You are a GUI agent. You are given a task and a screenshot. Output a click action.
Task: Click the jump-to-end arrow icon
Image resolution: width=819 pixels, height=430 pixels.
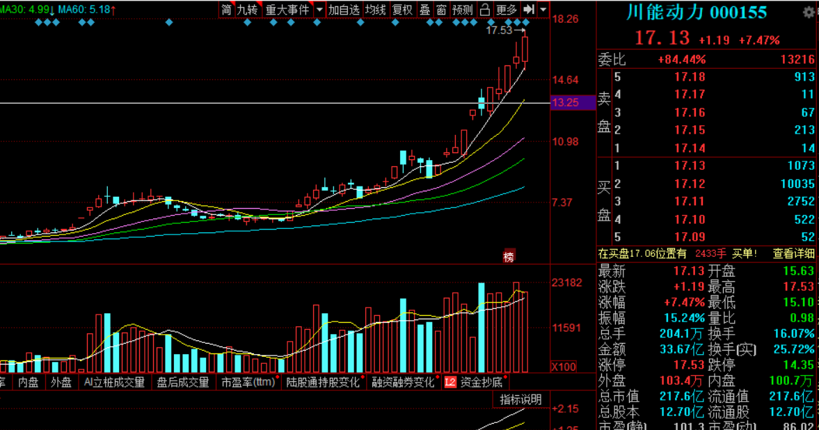[x=529, y=10]
